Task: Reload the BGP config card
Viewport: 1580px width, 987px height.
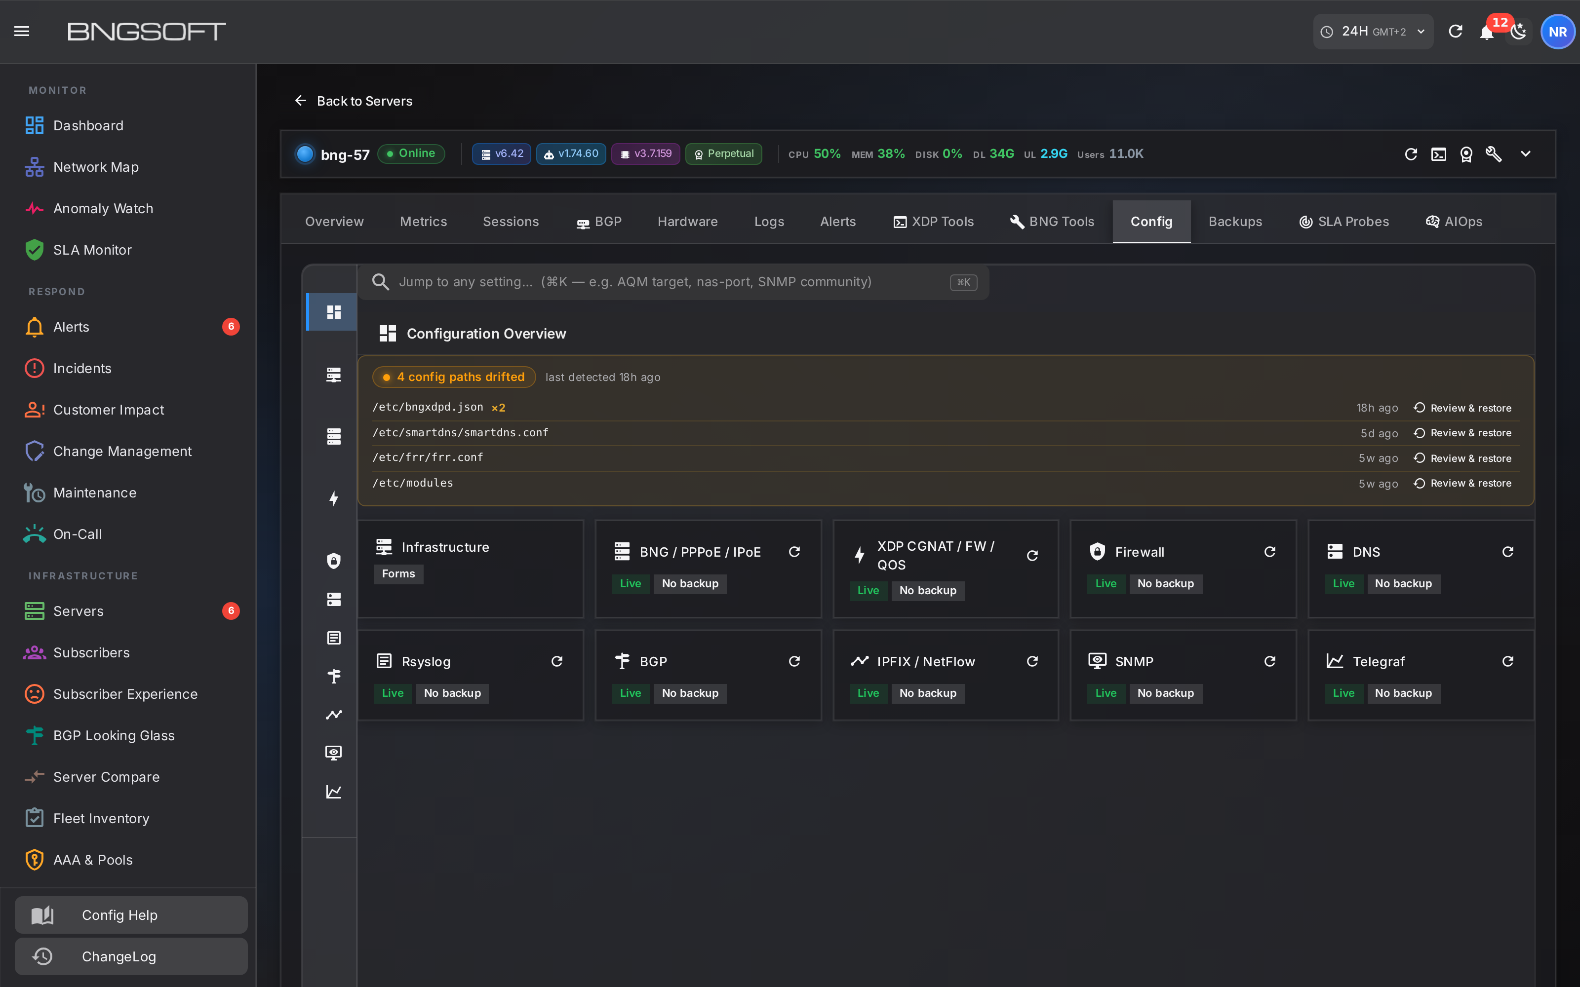Action: tap(794, 661)
